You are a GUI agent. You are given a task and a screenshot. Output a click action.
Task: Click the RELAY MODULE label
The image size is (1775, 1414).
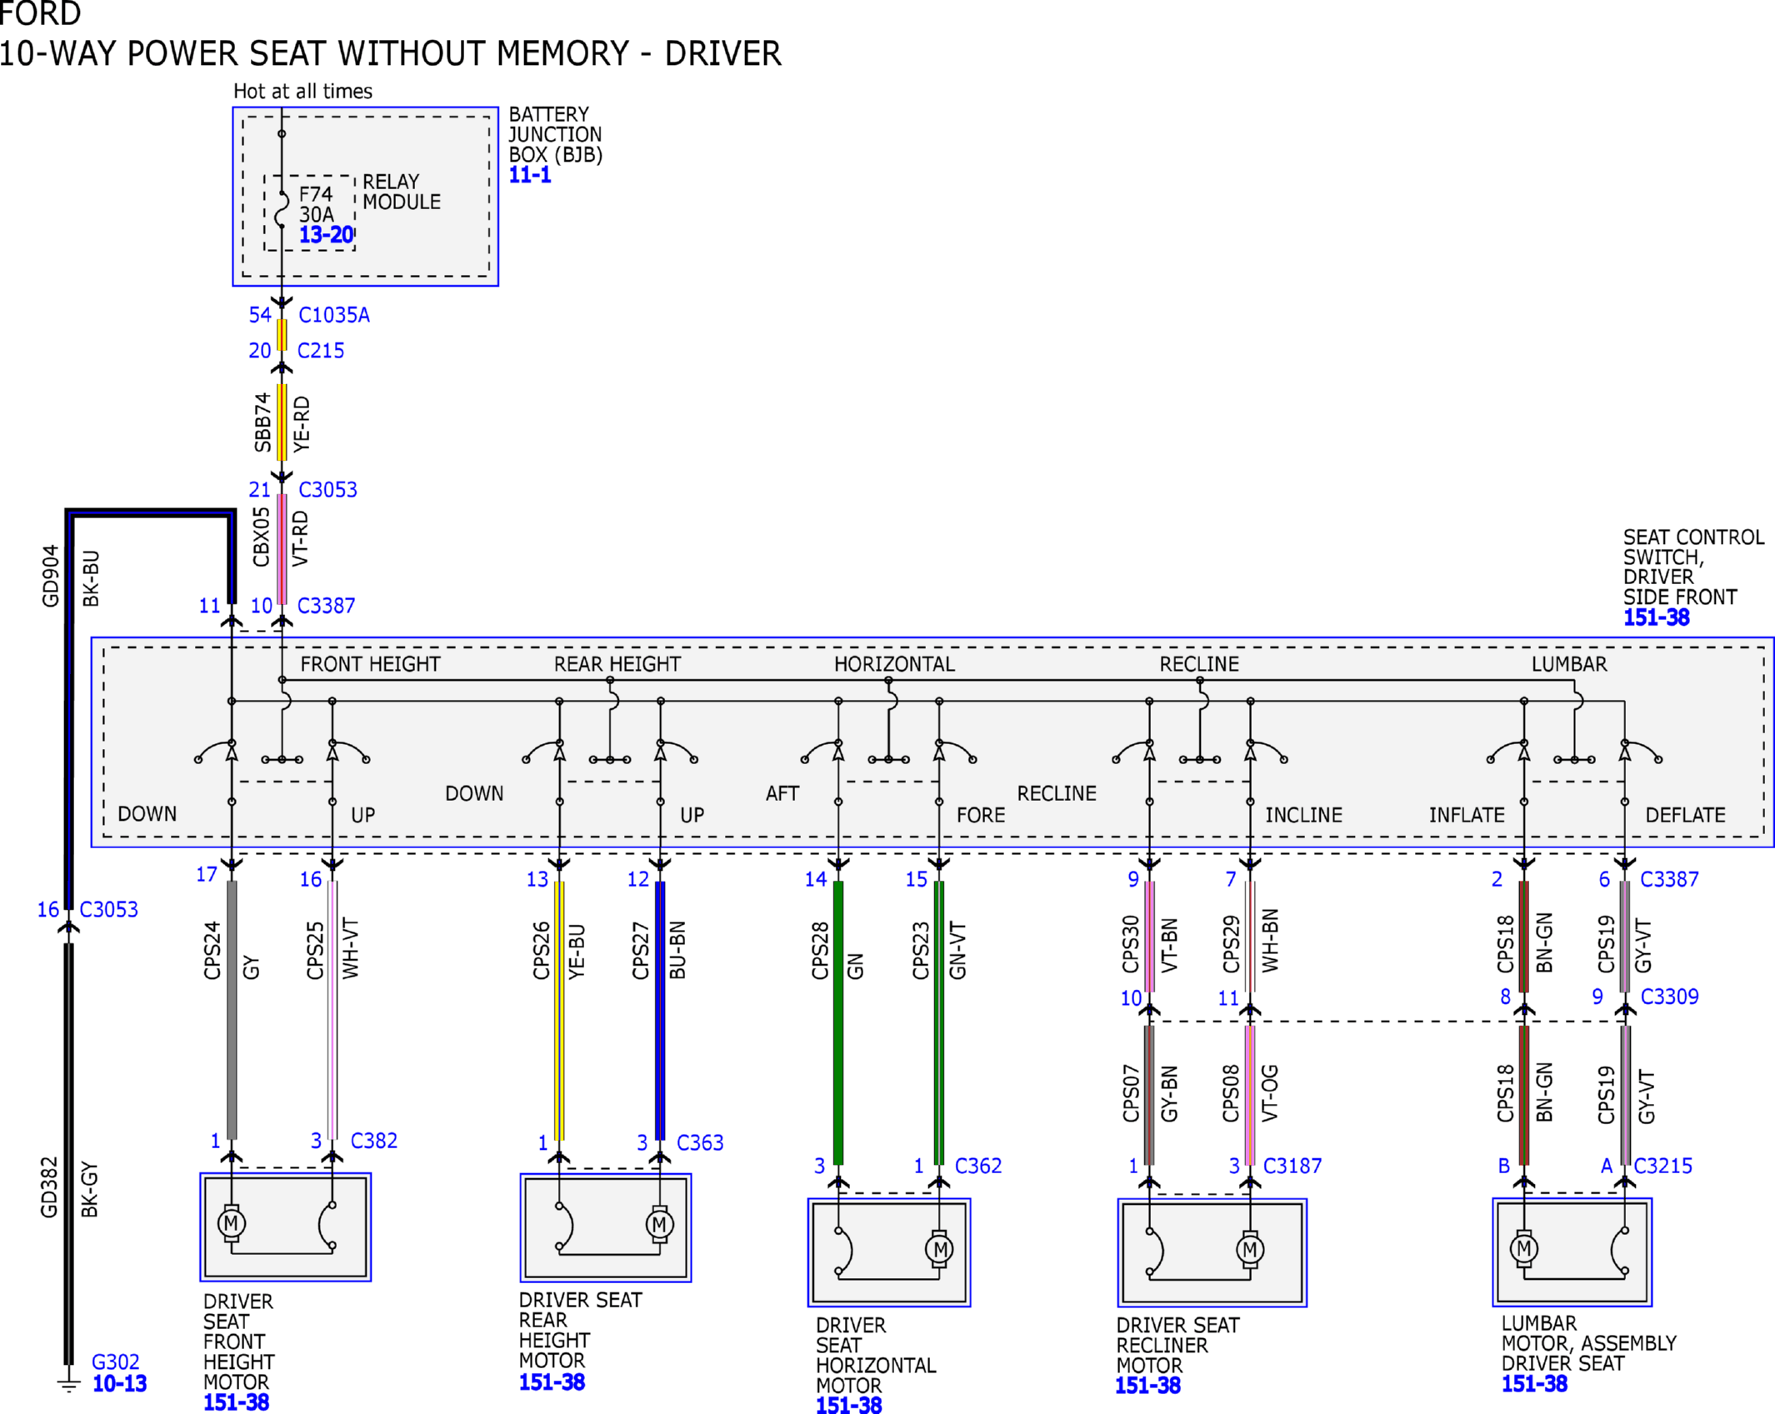pos(402,192)
